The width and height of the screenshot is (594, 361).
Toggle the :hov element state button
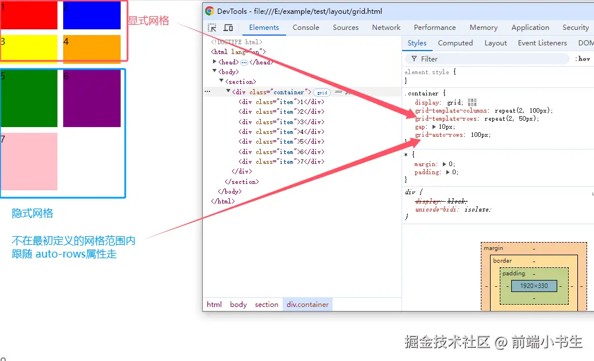pyautogui.click(x=584, y=59)
